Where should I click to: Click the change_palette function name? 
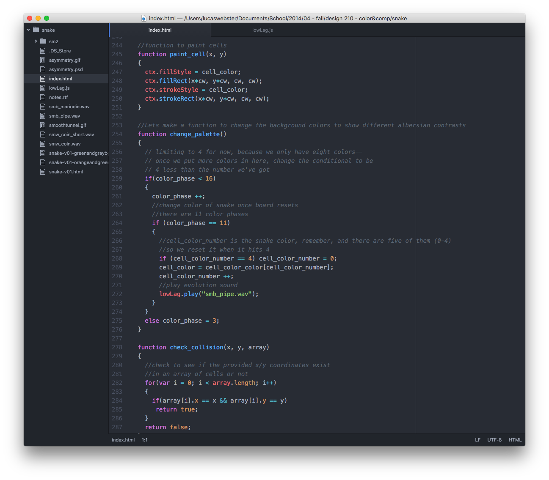tap(195, 134)
